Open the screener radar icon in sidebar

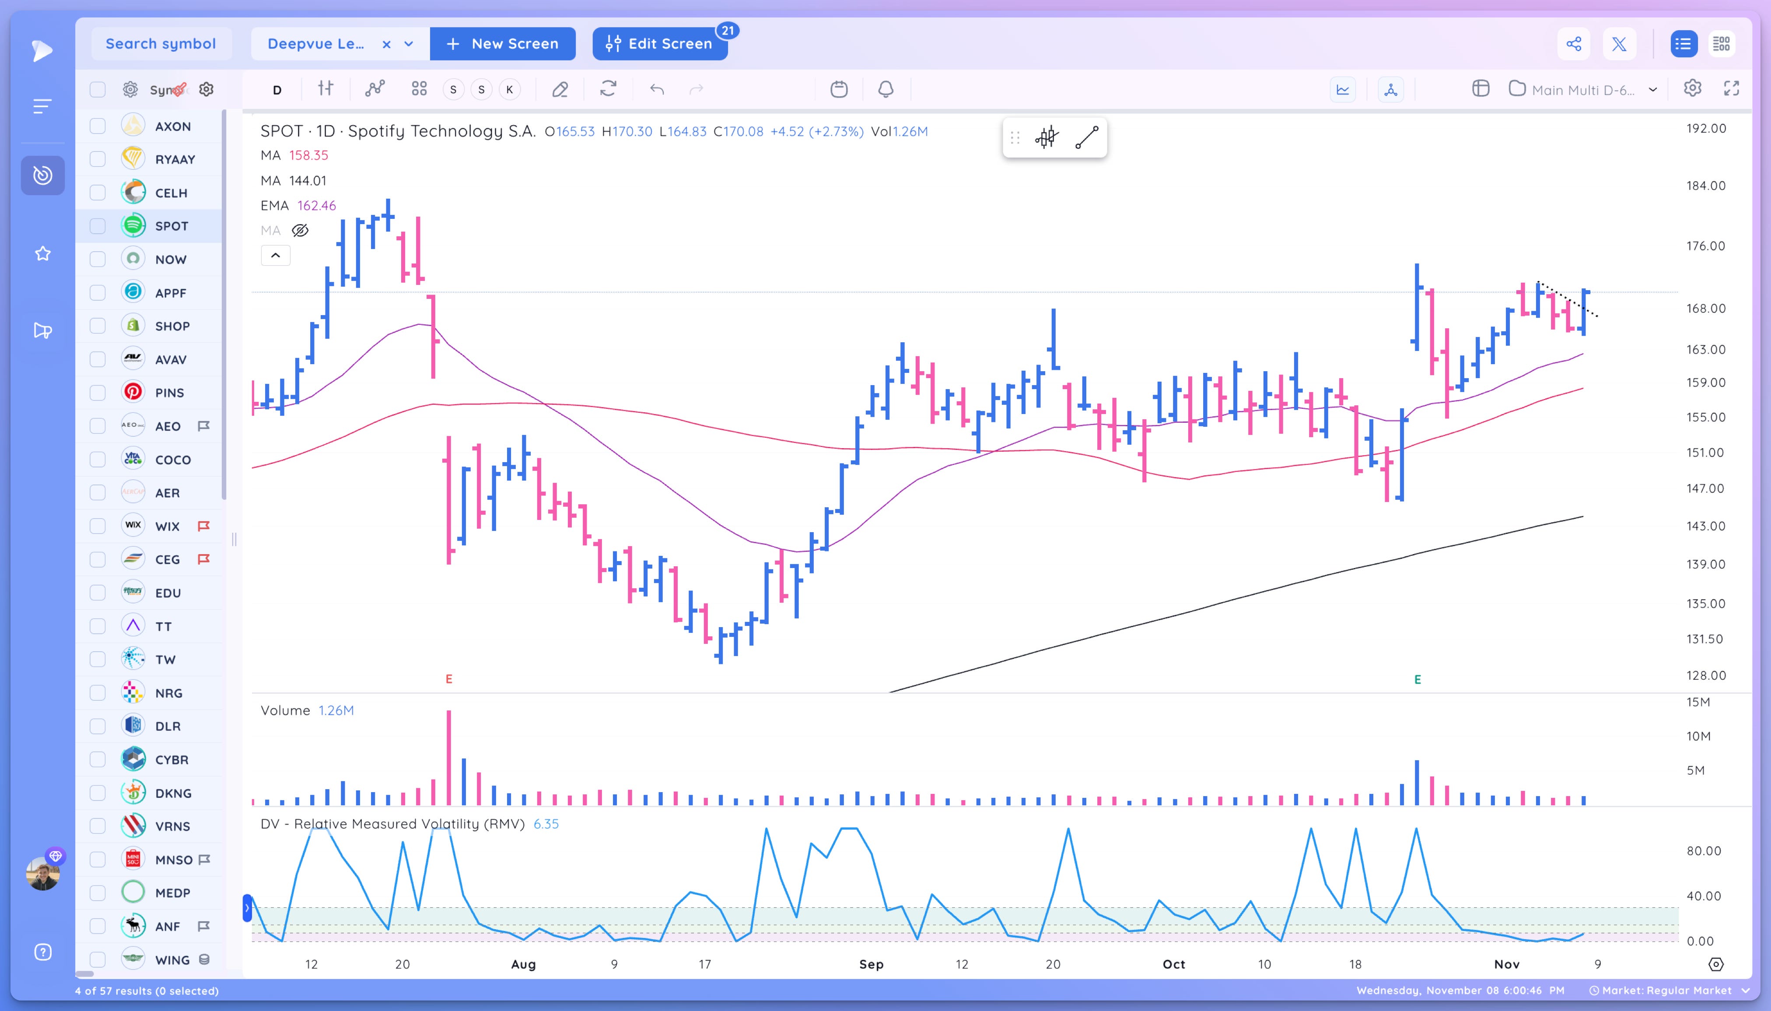coord(42,175)
